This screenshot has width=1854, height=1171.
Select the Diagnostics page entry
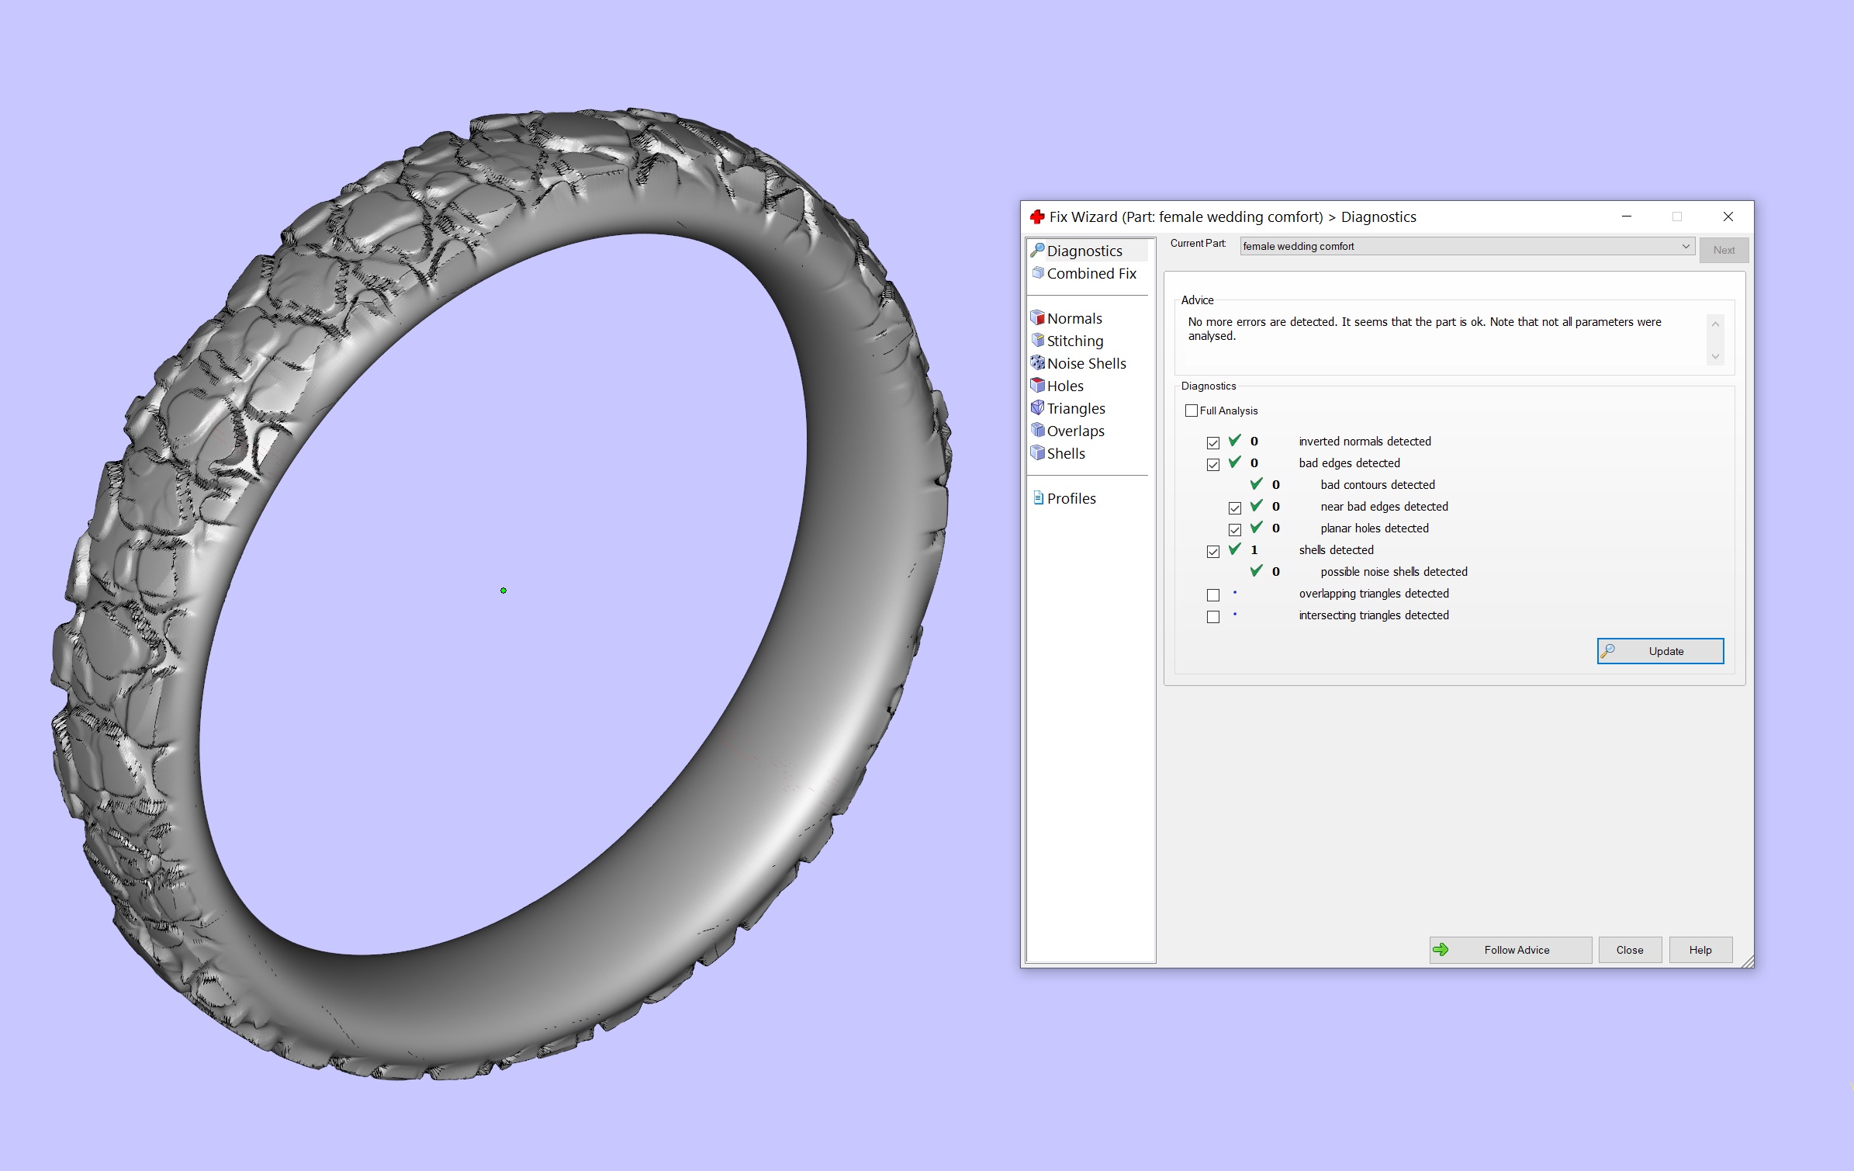(x=1084, y=251)
